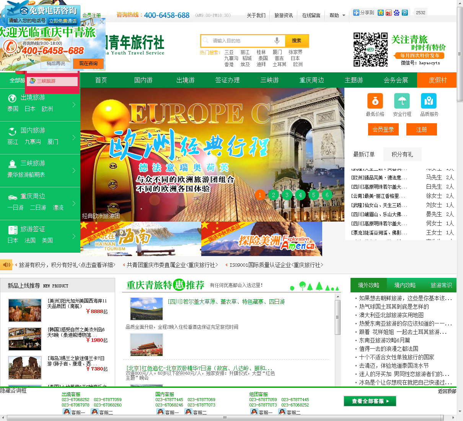Switch to the 最新订单 tab
This screenshot has width=463, height=421.
[x=364, y=154]
